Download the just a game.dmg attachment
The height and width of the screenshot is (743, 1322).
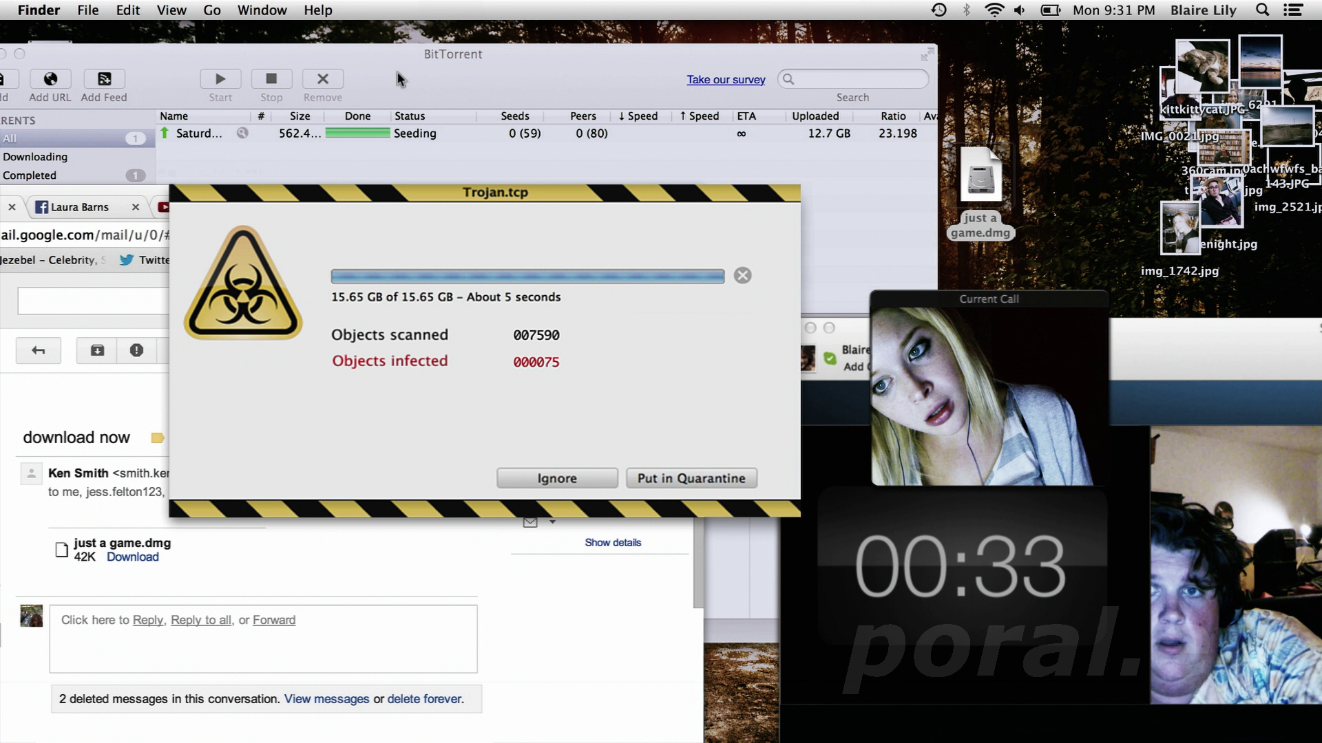pyautogui.click(x=133, y=557)
